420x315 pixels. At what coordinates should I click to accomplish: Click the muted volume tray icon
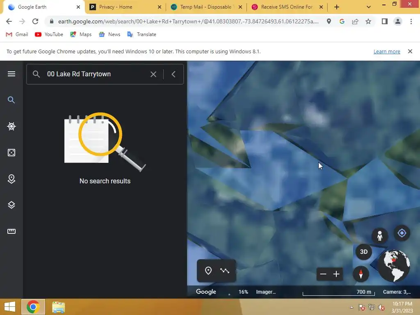pos(381,307)
